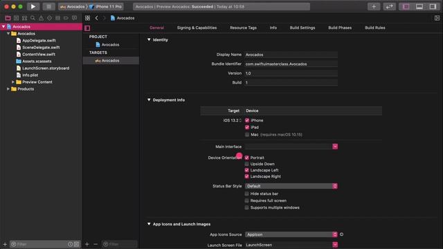Viewport: 443px width, 249px height.
Task: Disable Landscape Left orientation
Action: (x=247, y=170)
